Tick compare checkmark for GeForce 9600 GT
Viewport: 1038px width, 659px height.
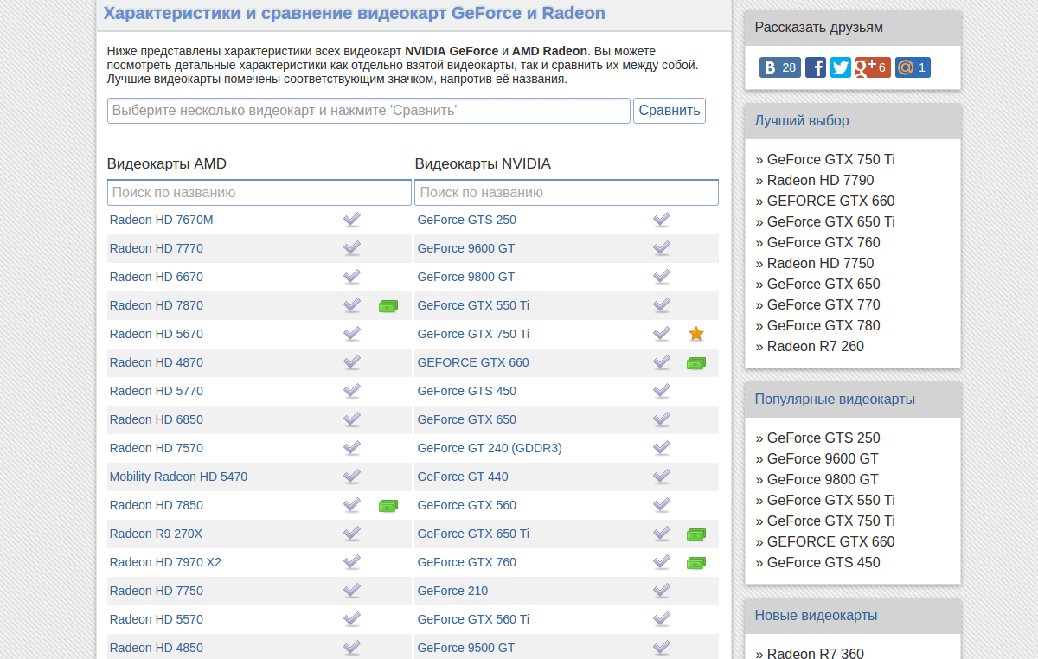(x=662, y=248)
